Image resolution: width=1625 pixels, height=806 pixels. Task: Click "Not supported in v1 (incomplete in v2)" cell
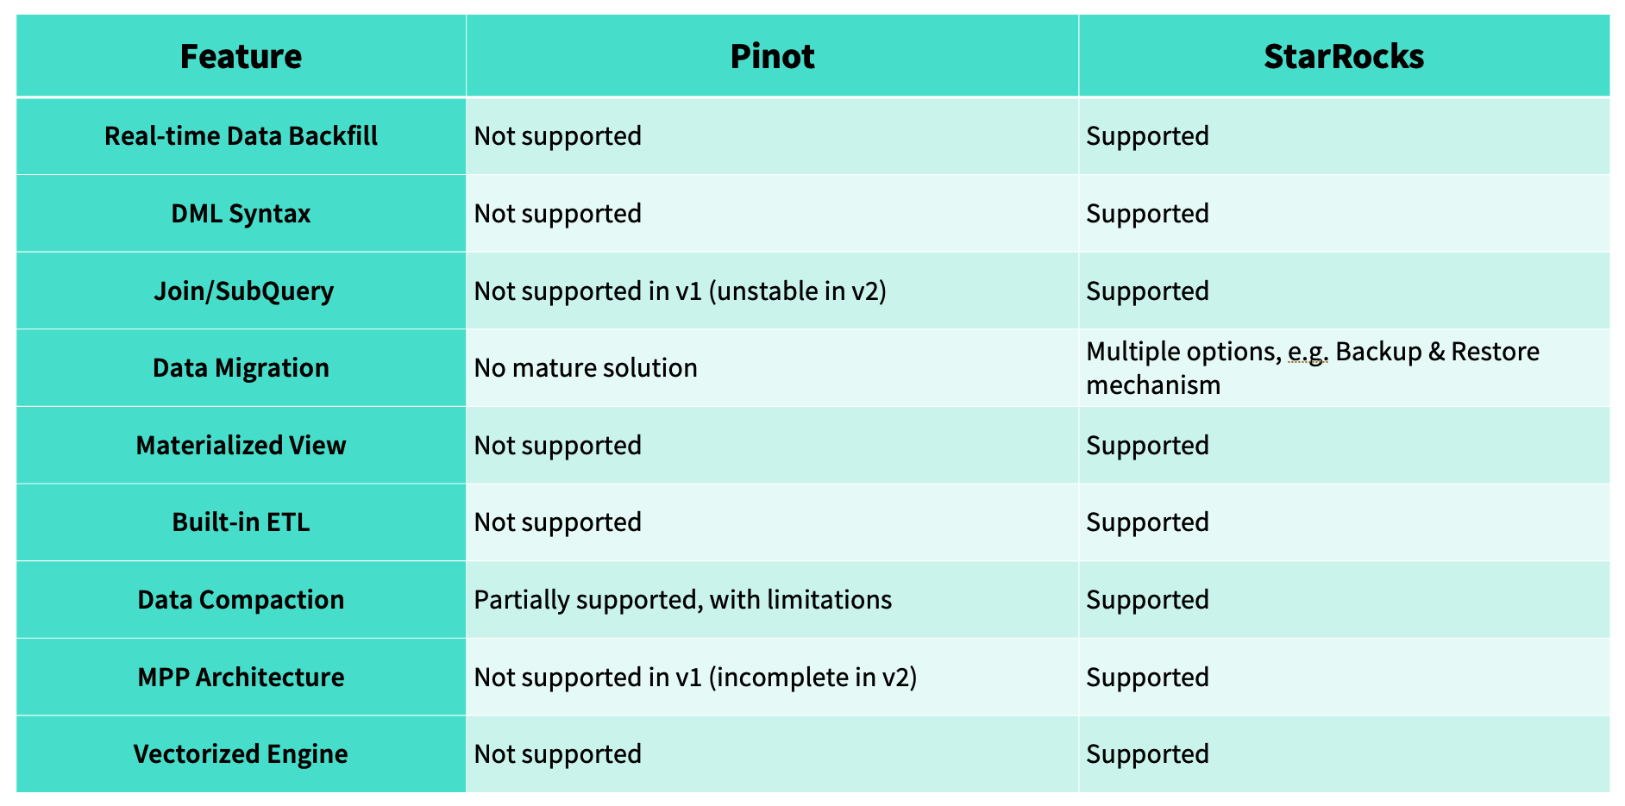695,678
